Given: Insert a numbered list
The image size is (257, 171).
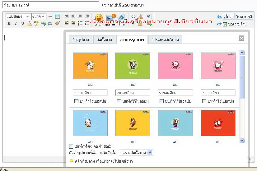Looking at the screenshot, I should (x=80, y=23).
